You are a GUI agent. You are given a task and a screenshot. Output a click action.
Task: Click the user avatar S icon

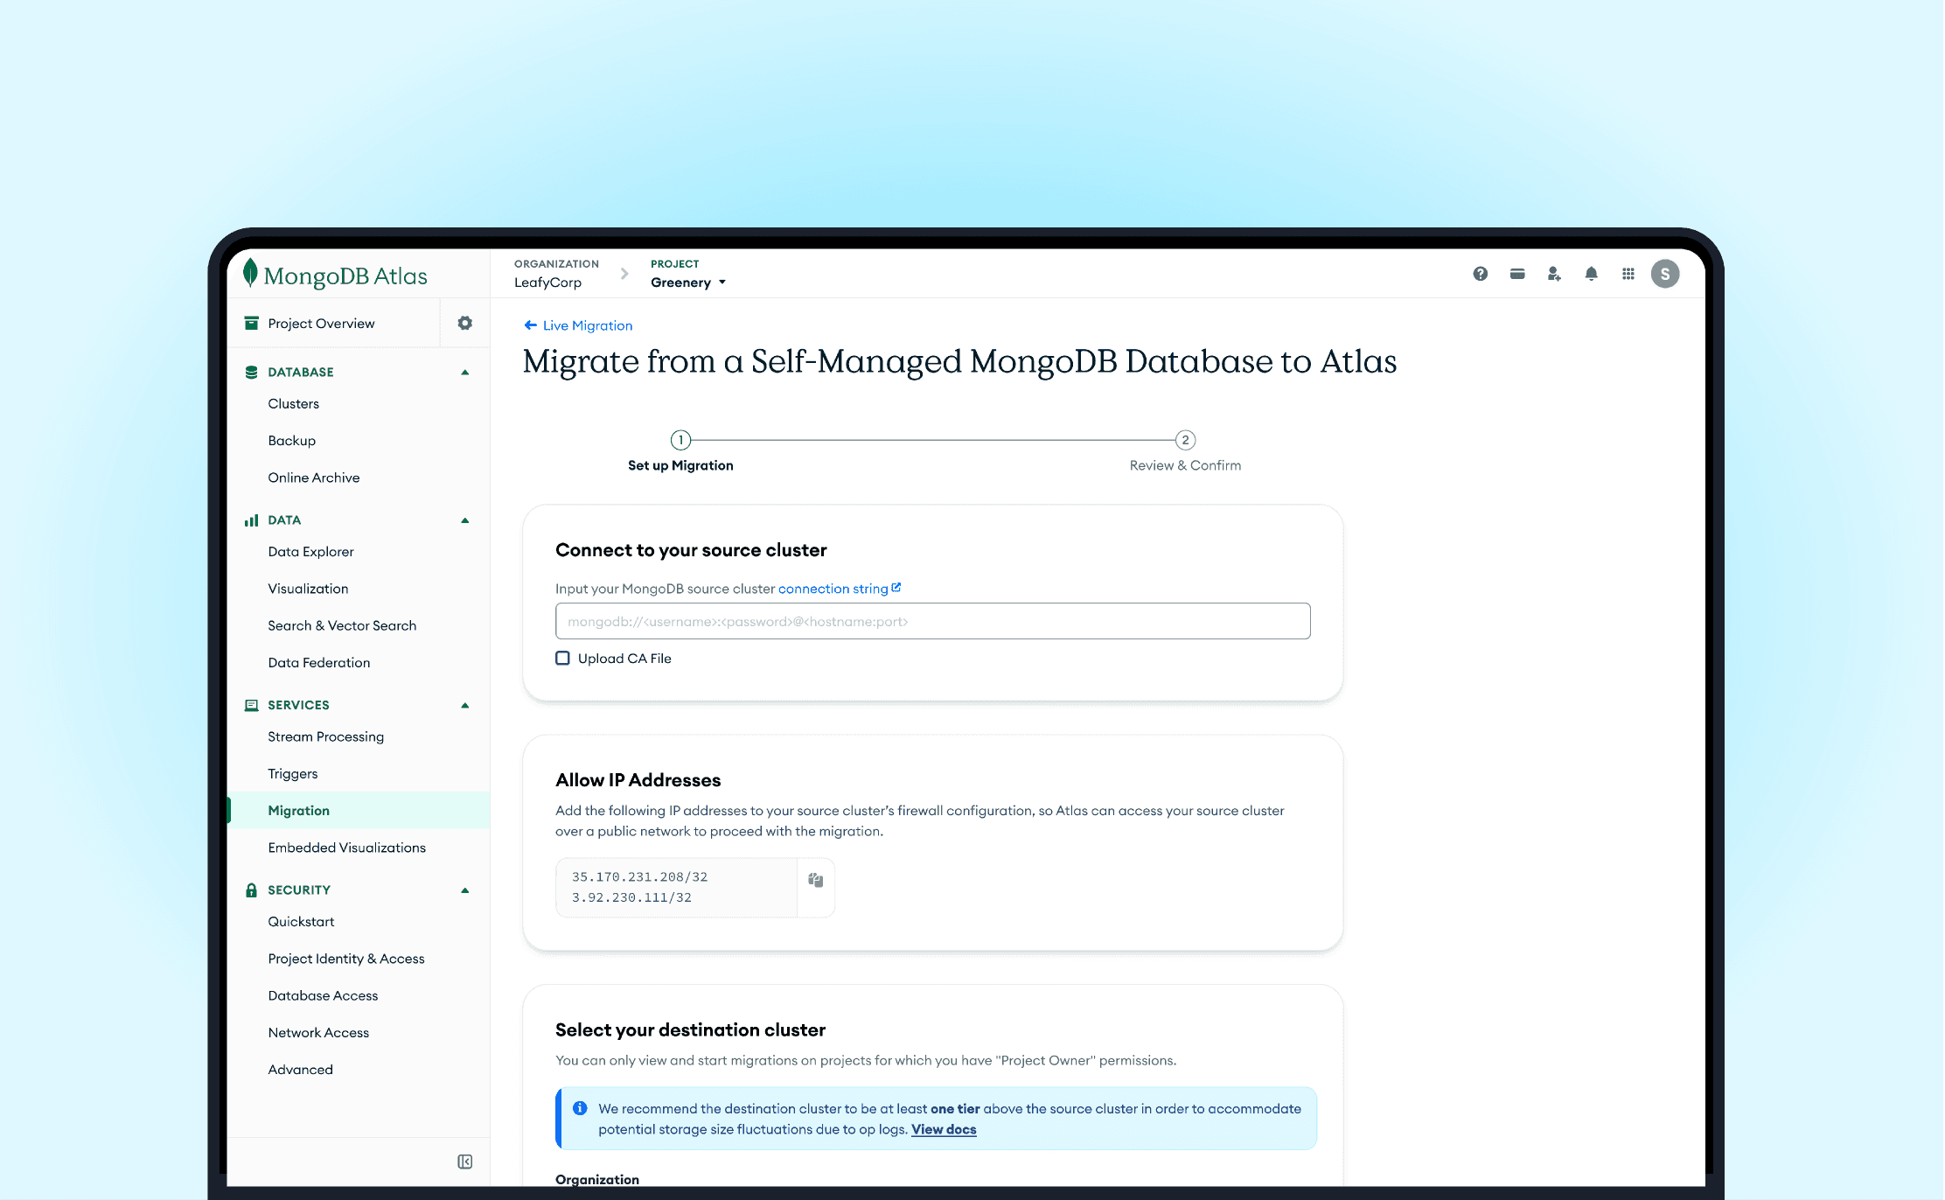click(x=1664, y=274)
